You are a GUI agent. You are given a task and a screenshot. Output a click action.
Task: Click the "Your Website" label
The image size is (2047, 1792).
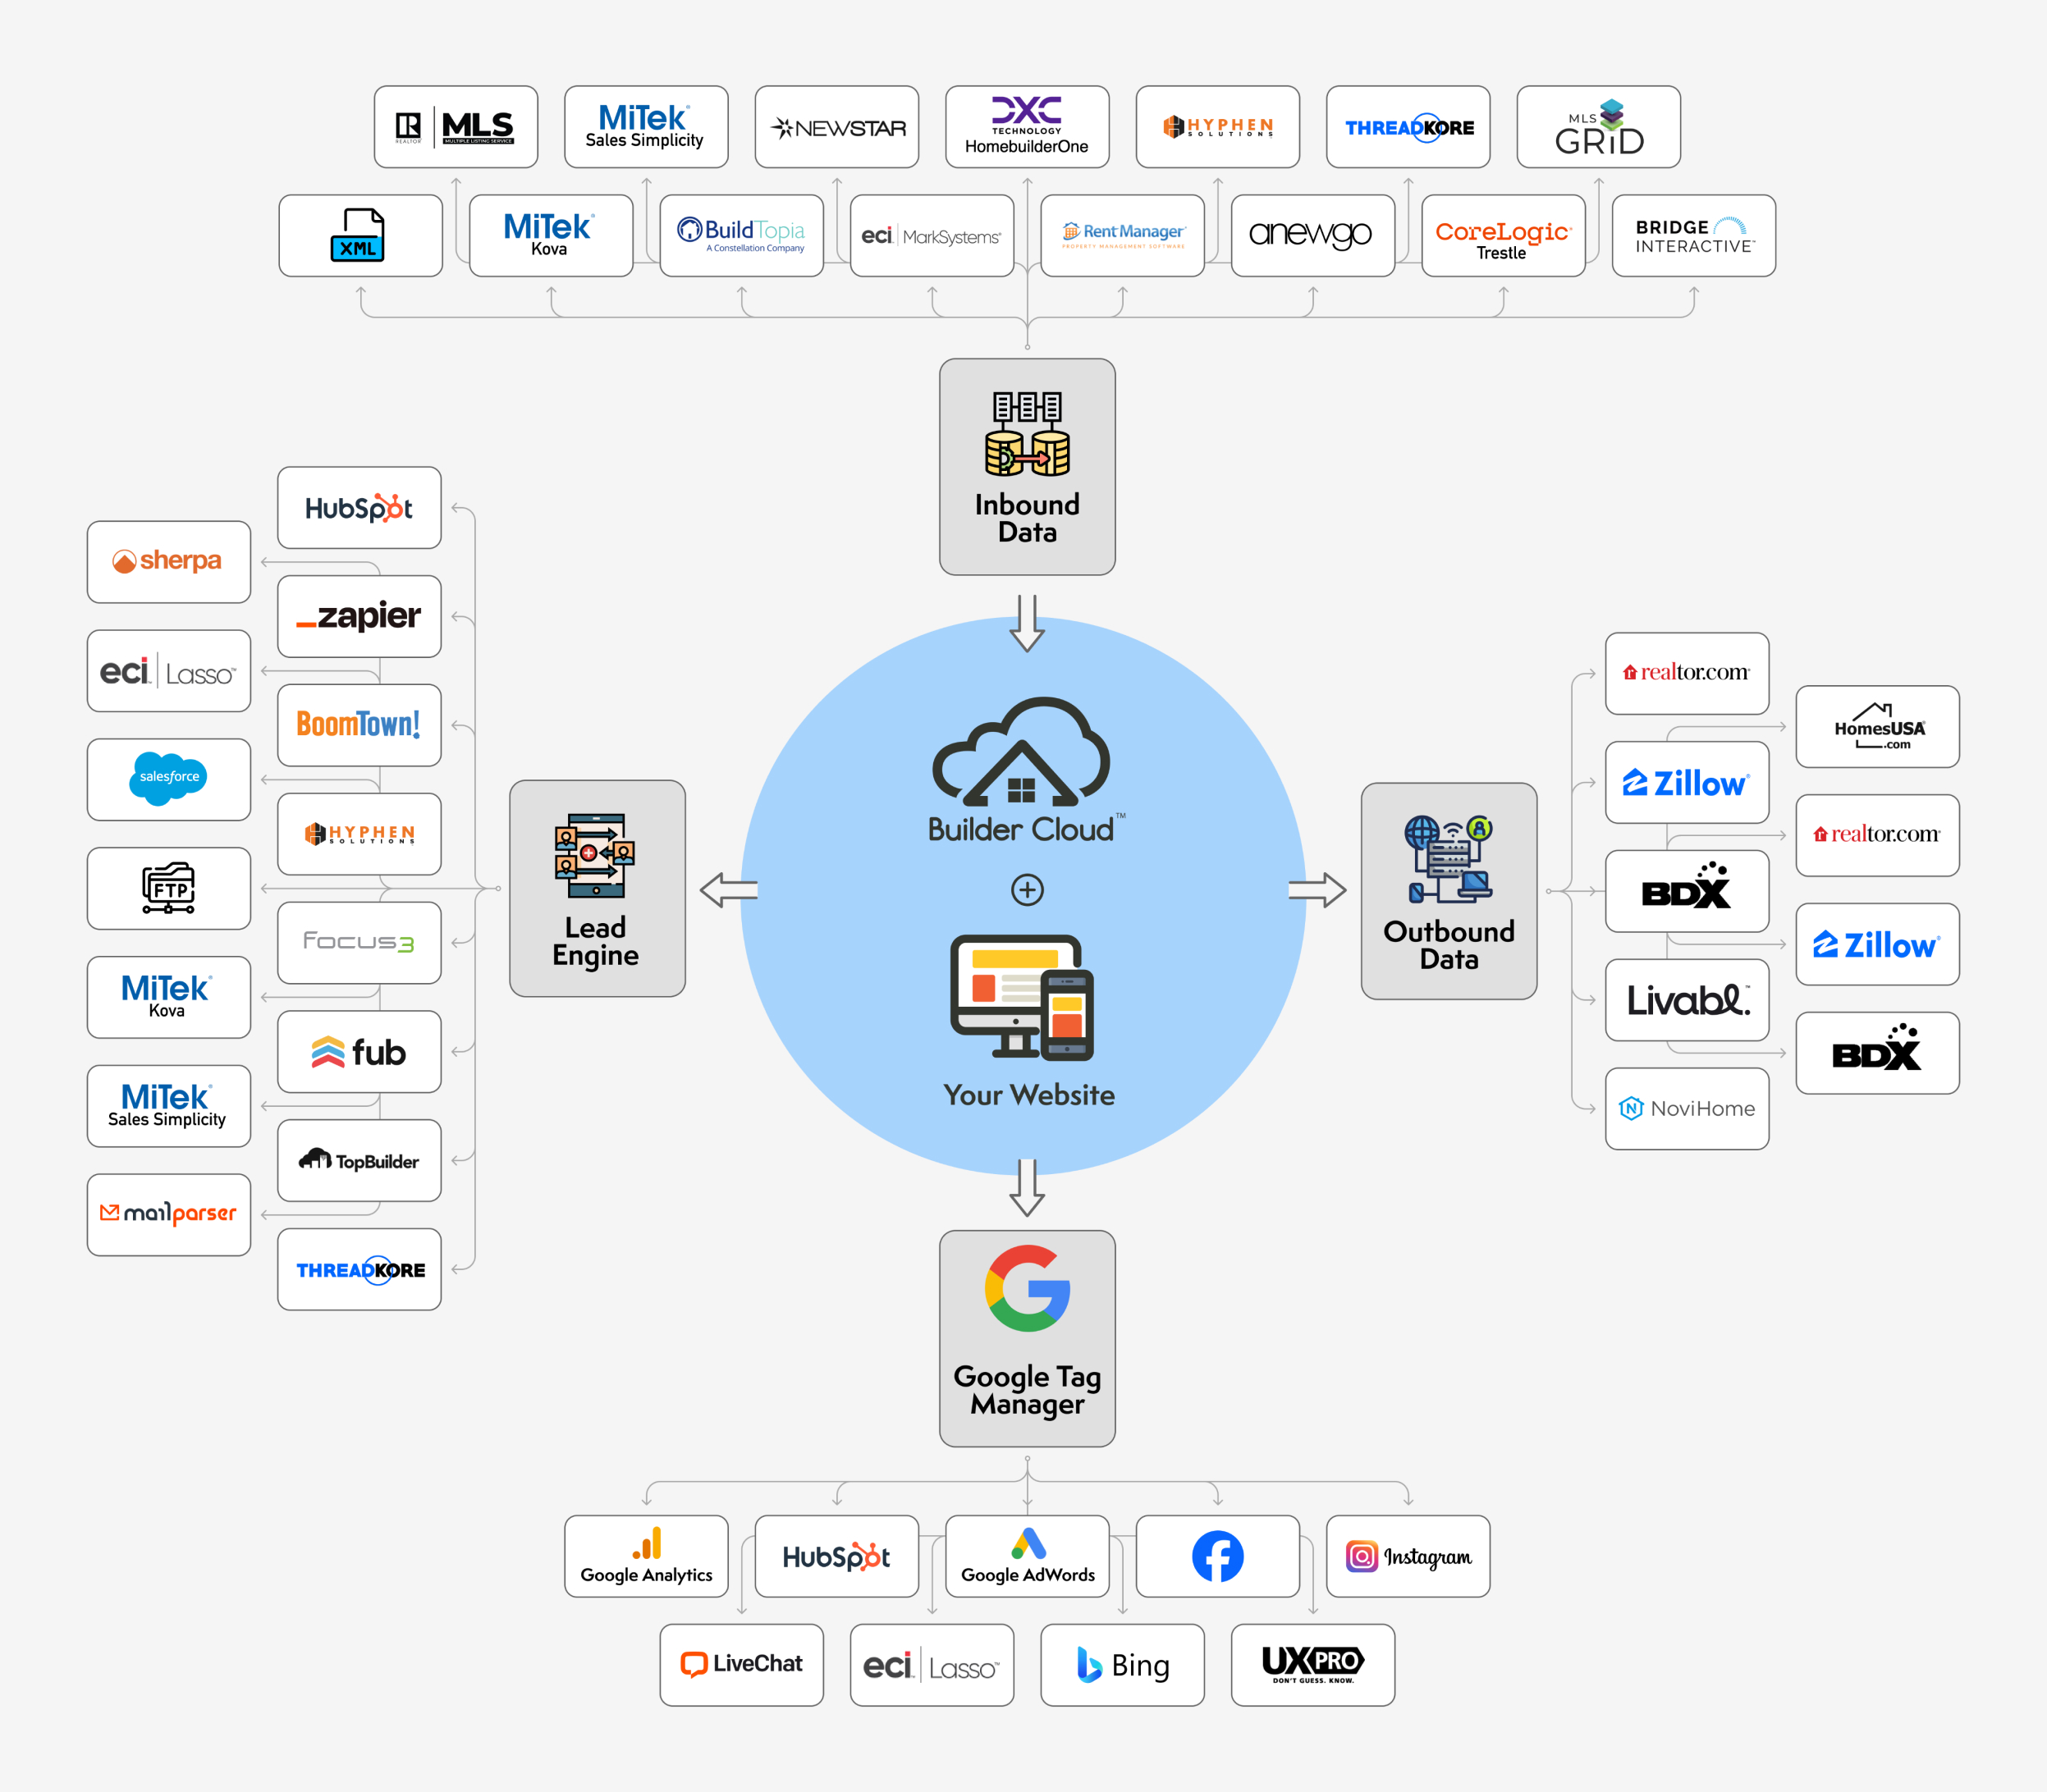(x=1028, y=1095)
